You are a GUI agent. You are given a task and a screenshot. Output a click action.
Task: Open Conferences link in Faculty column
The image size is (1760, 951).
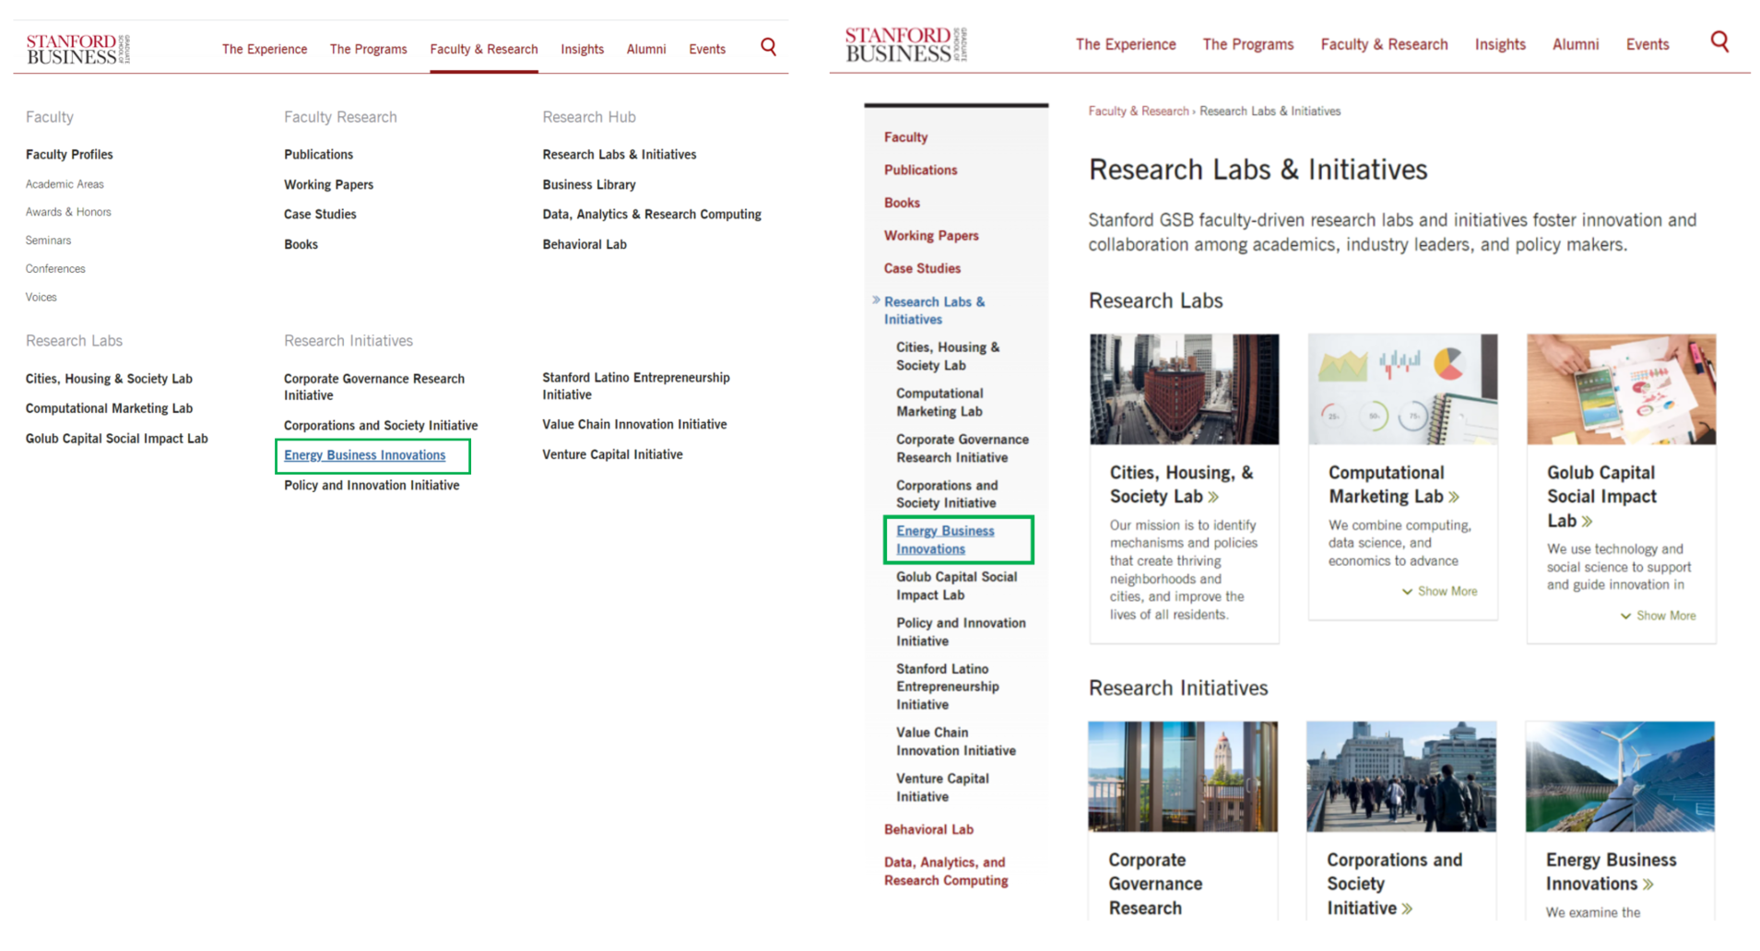[55, 269]
